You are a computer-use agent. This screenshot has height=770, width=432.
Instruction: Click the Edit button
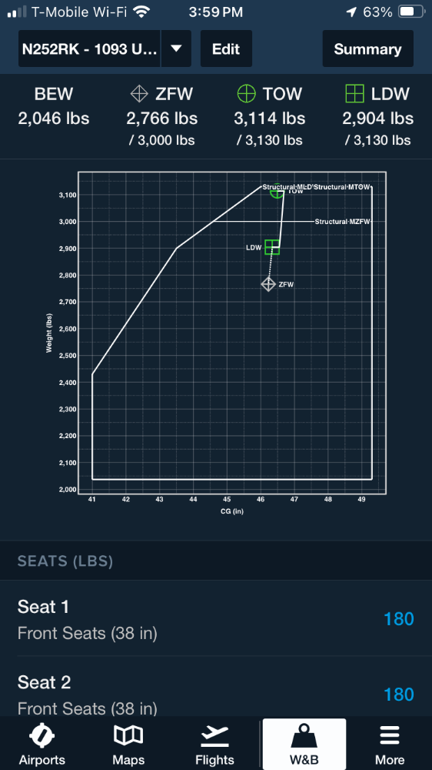226,49
